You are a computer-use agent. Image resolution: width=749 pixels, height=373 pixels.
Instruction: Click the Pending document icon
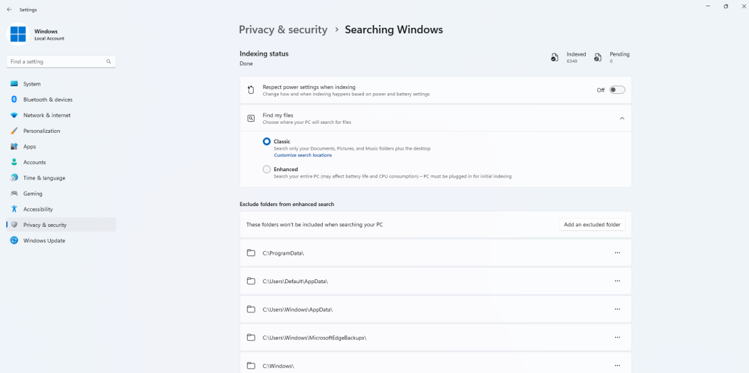point(598,58)
